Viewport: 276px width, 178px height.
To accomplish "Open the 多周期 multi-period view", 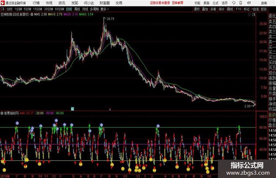I will point(94,9).
